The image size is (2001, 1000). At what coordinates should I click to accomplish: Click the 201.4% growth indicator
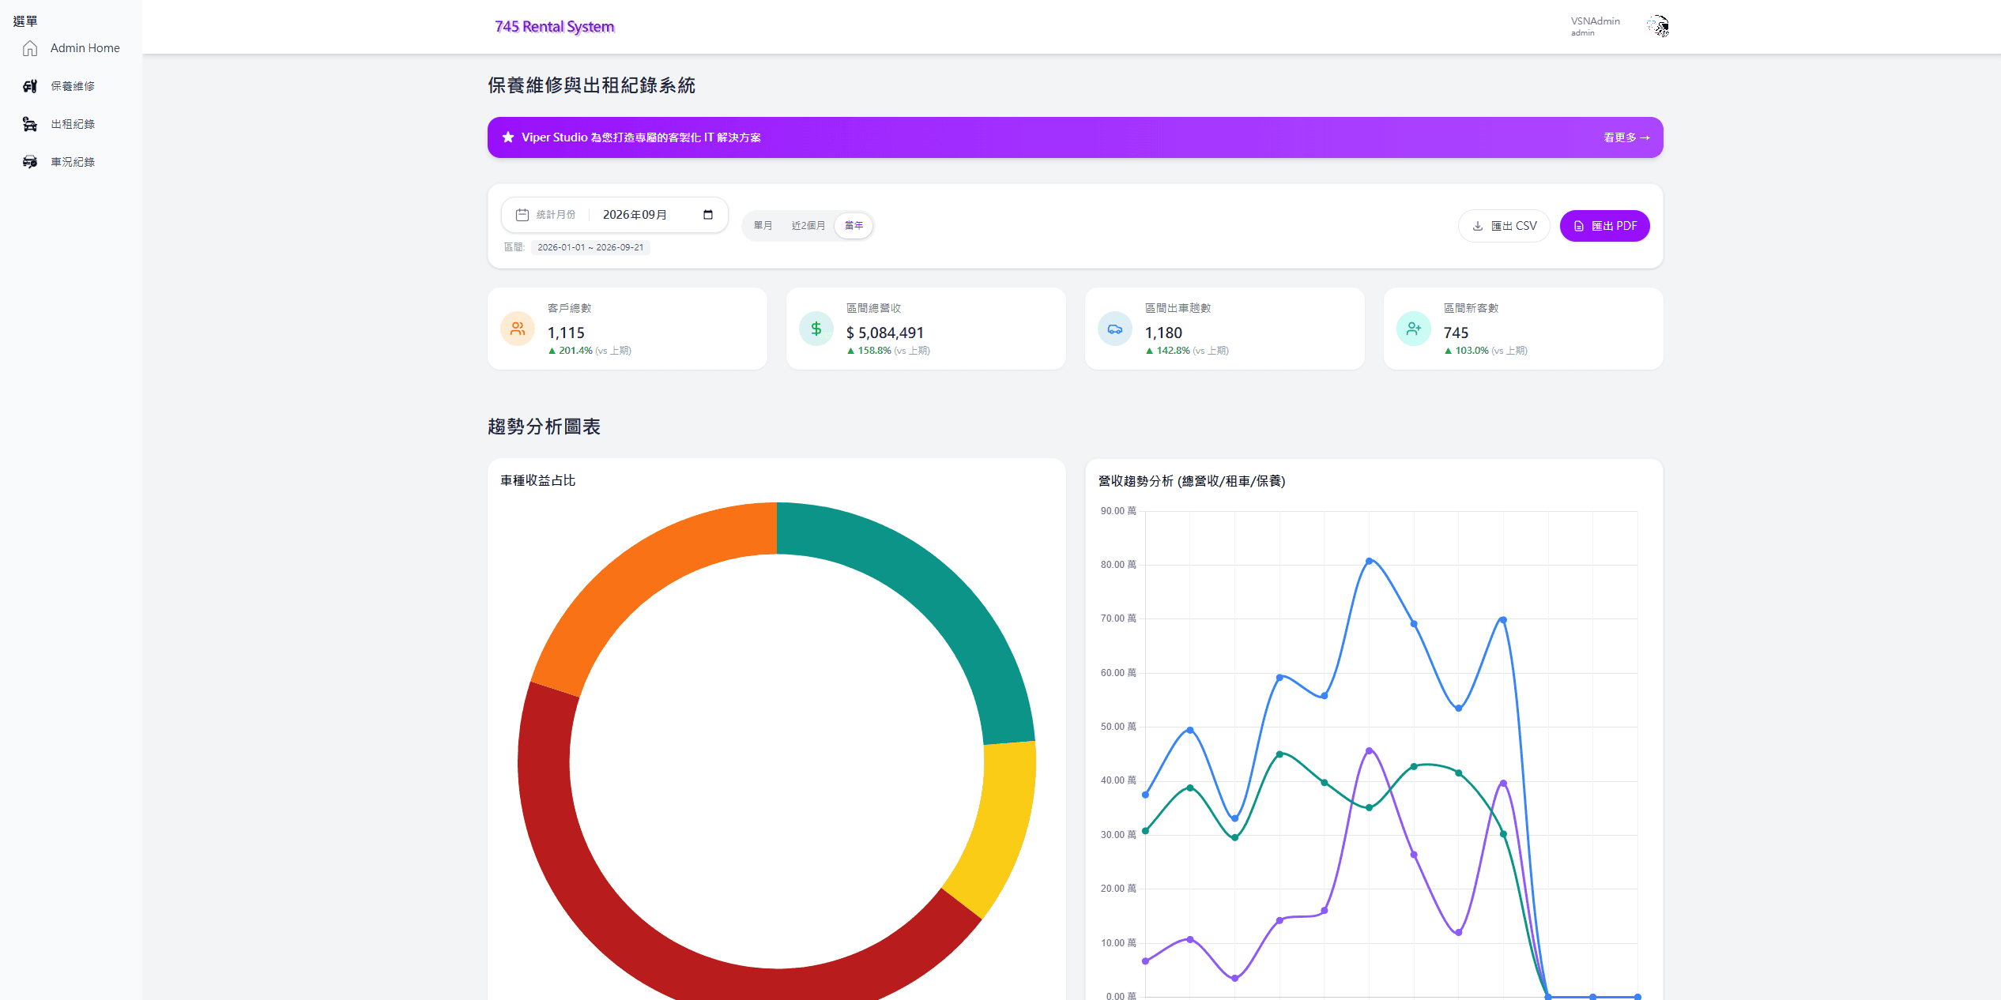coord(571,351)
